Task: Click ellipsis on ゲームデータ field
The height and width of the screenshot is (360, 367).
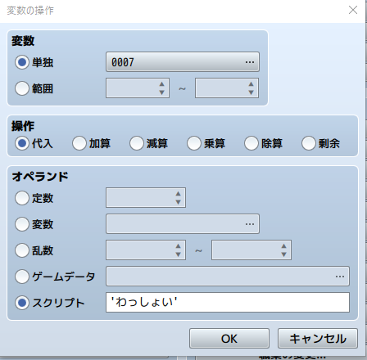Action: (340, 277)
